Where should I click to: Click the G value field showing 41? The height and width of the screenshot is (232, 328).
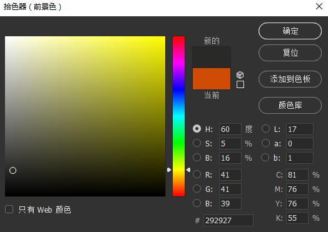[x=230, y=189]
